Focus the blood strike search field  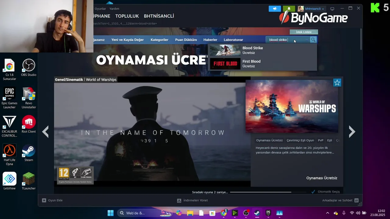tap(288, 40)
